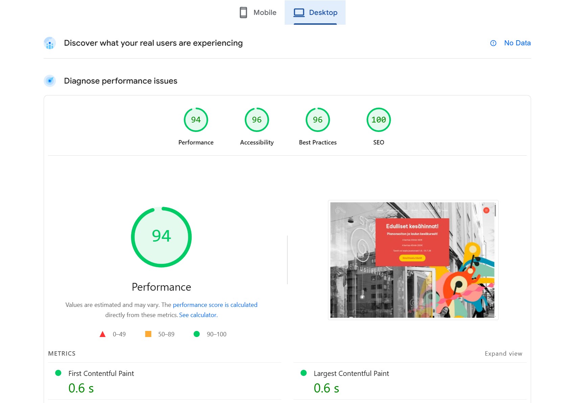The image size is (570, 403).
Task: Click the Diagnose performance issues heading
Action: [120, 81]
